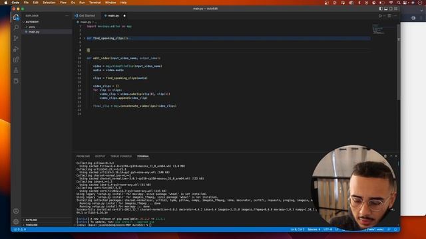Open the Window menu
This screenshot has width=426, height=239.
coord(110,3)
